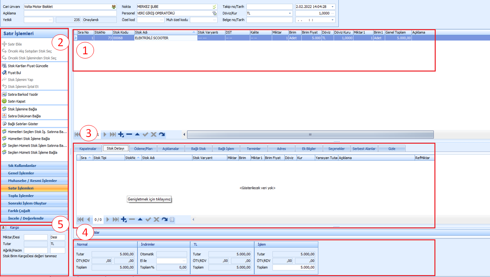Viewport: 490px width, 277px height.
Task: Open Toplu İşlemler section
Action: (x=34, y=196)
